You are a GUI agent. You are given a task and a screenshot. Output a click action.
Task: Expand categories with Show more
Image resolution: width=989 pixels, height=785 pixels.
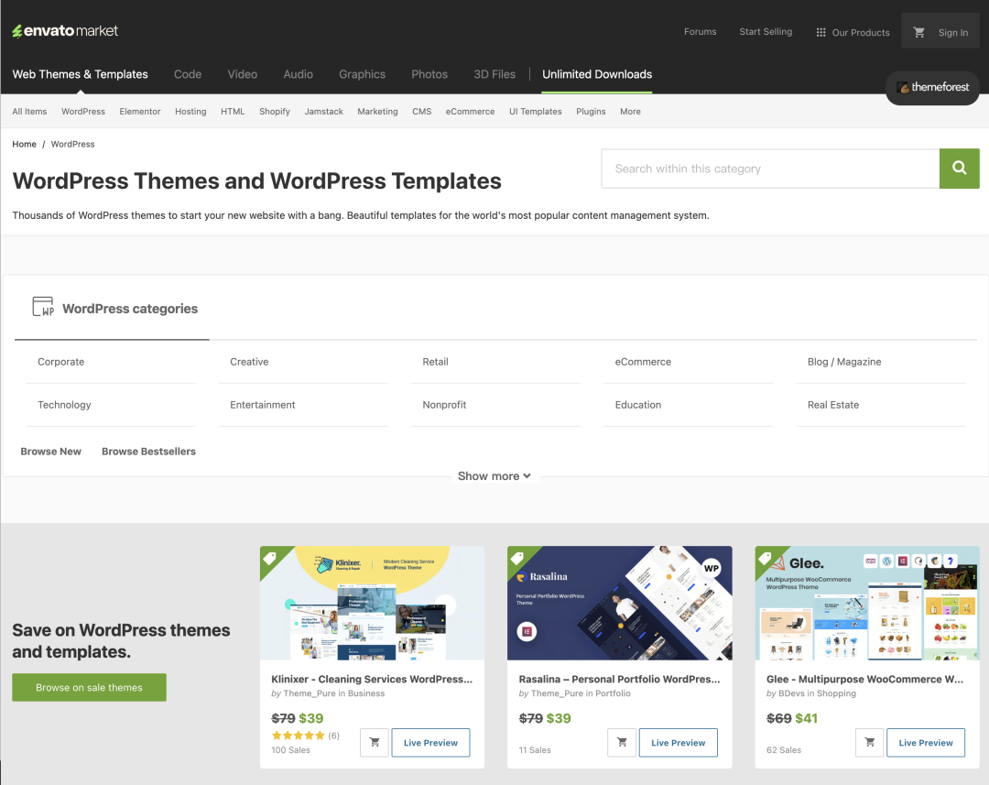click(x=494, y=475)
